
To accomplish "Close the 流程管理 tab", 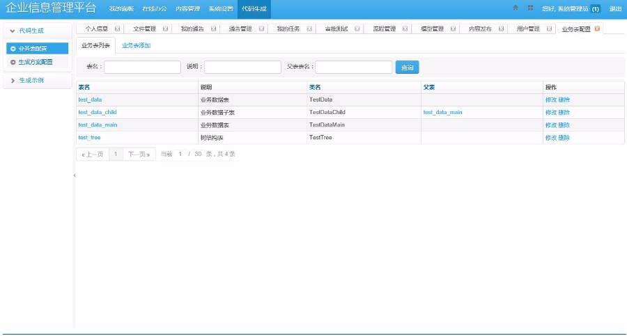I will 405,29.
